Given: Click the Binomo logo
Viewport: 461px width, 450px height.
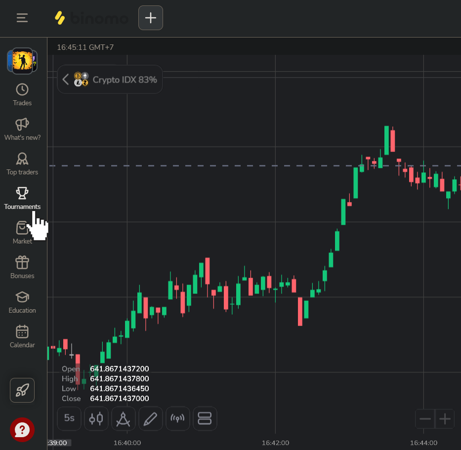Looking at the screenshot, I should 91,18.
